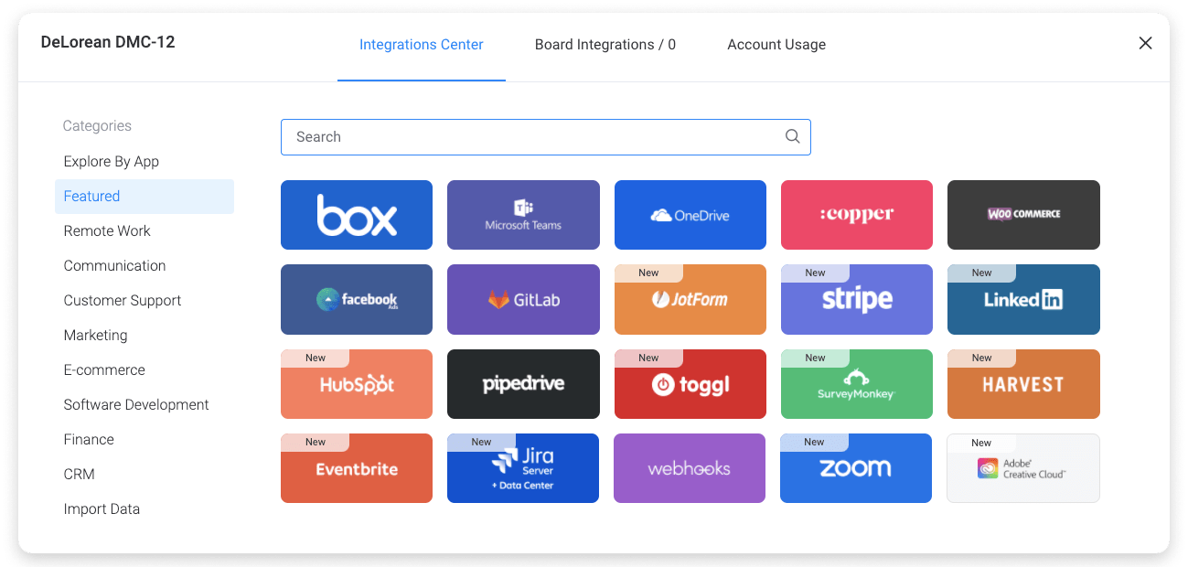
Task: Open the Customer Support category
Action: click(x=144, y=301)
